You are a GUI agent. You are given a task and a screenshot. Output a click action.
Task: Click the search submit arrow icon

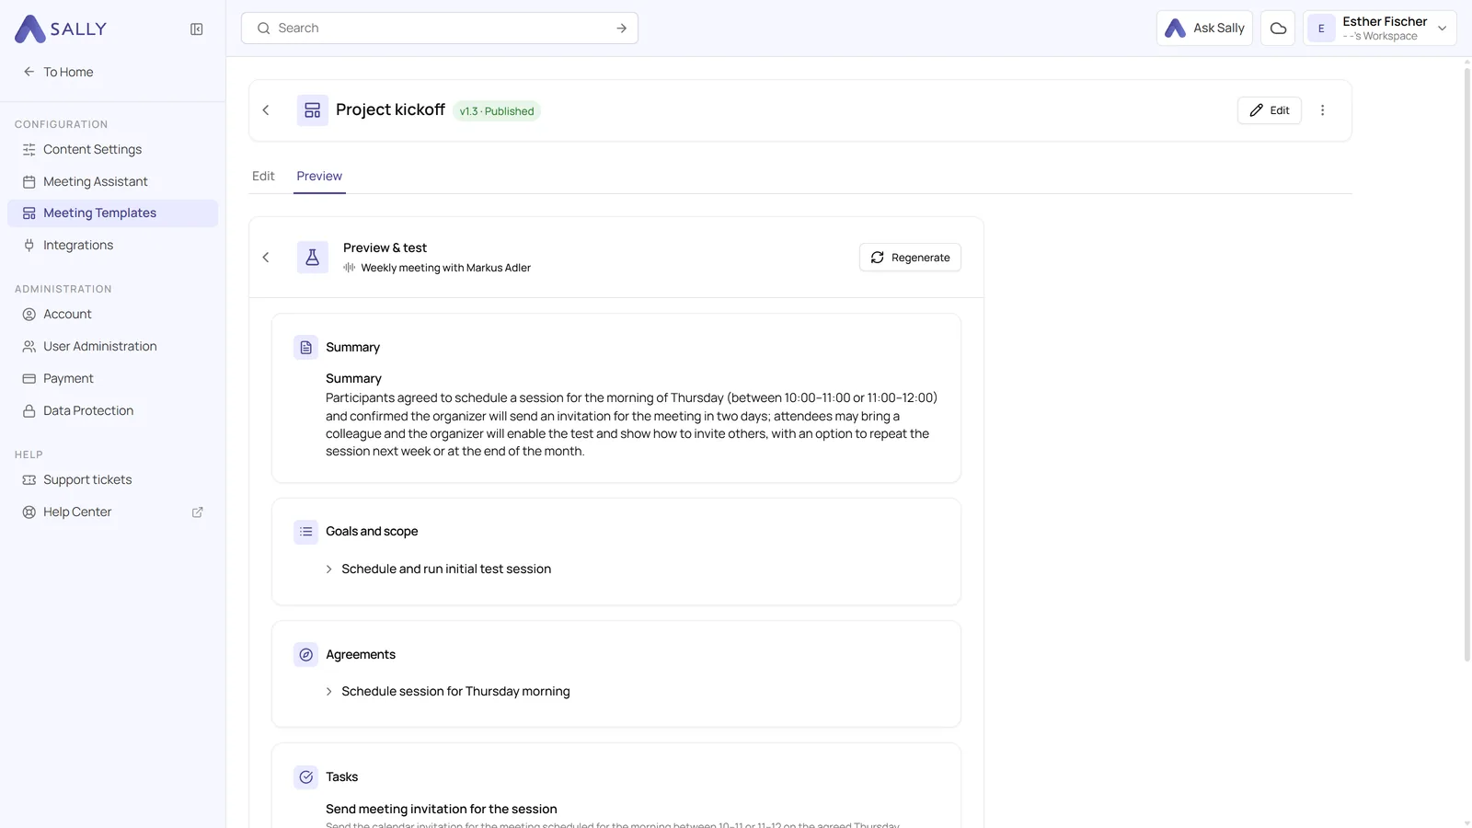point(622,29)
